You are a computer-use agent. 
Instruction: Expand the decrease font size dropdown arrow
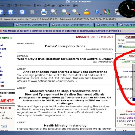79,14
